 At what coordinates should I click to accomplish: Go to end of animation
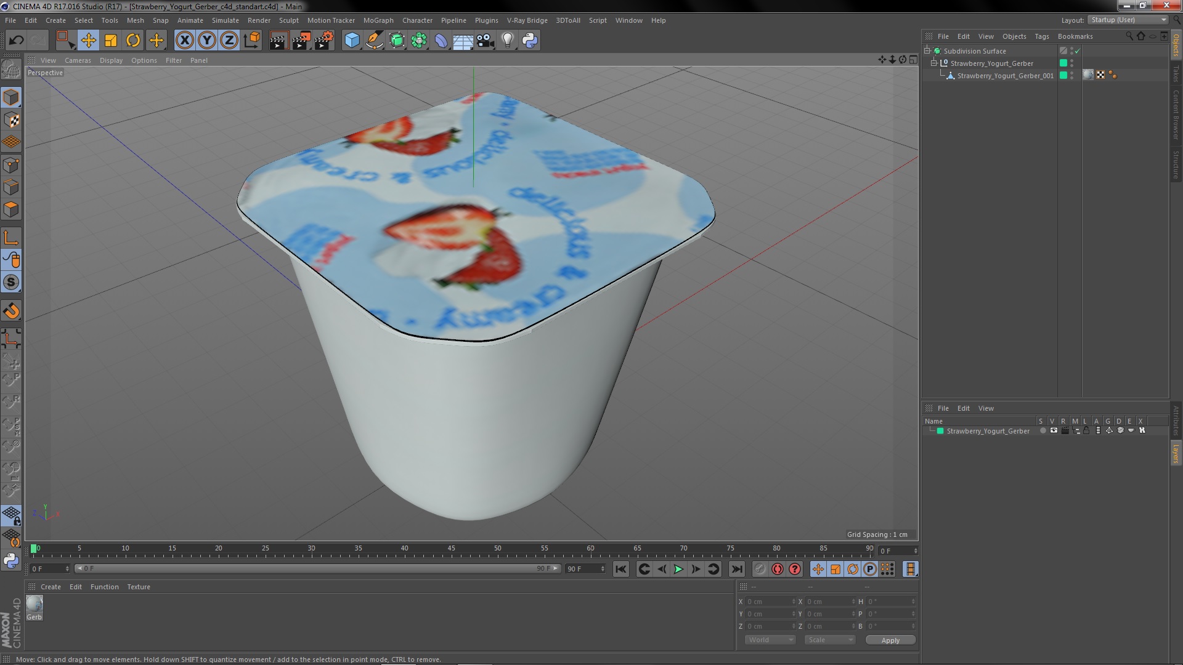[x=737, y=569]
